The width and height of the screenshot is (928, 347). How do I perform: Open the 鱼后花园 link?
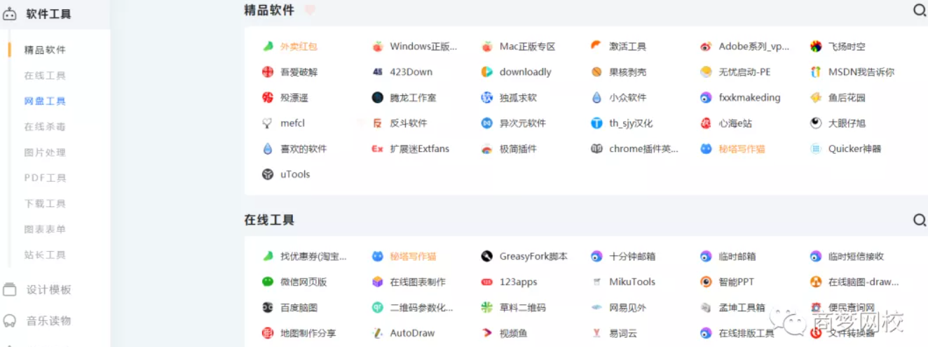pos(847,97)
